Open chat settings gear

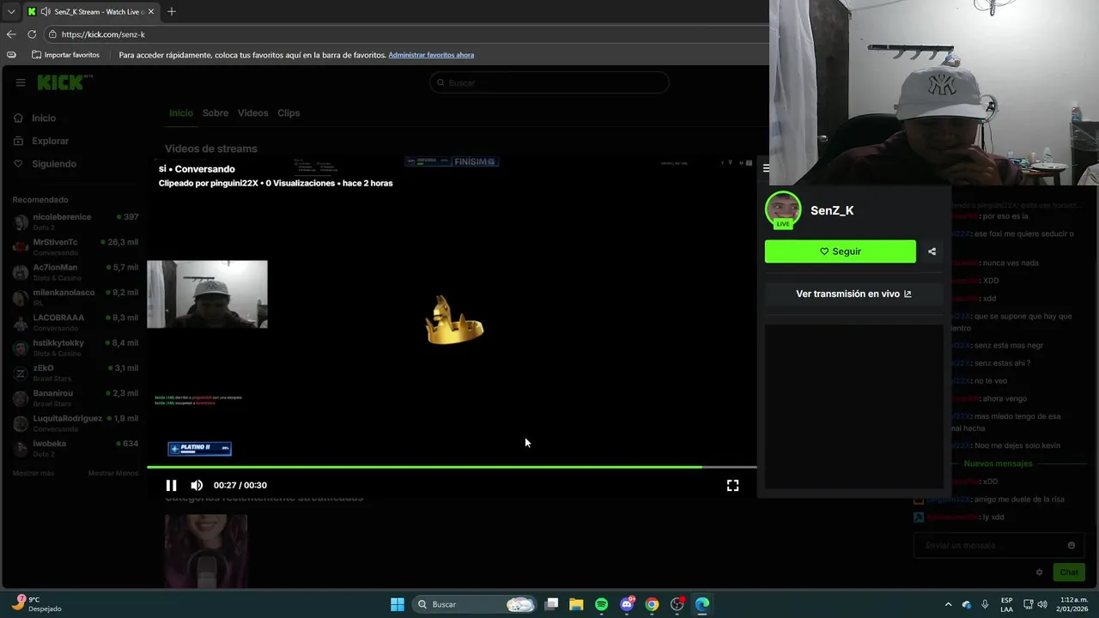(1039, 573)
